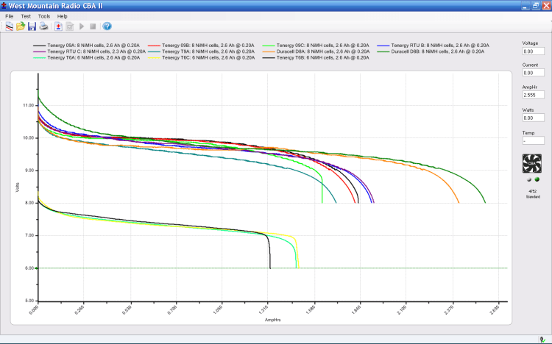Click the Watts readout field
This screenshot has height=344, width=552.
point(533,118)
